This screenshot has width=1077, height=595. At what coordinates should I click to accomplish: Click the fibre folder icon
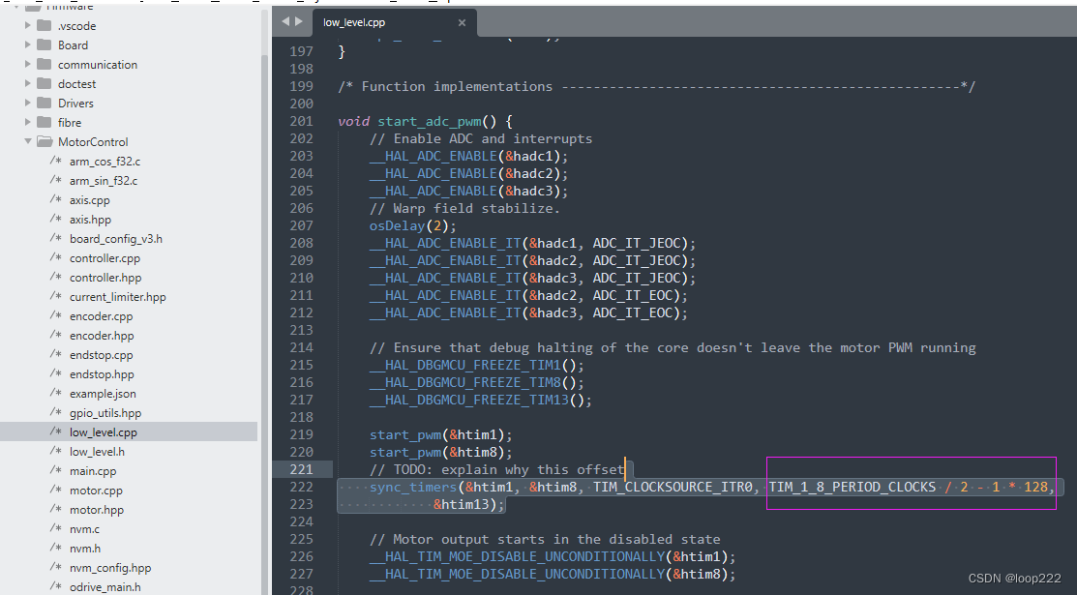click(x=44, y=122)
